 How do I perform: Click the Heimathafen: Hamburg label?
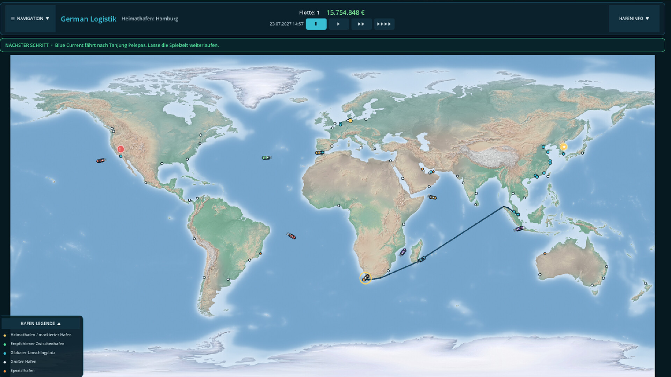coord(150,19)
